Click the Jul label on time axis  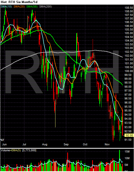[24, 144]
